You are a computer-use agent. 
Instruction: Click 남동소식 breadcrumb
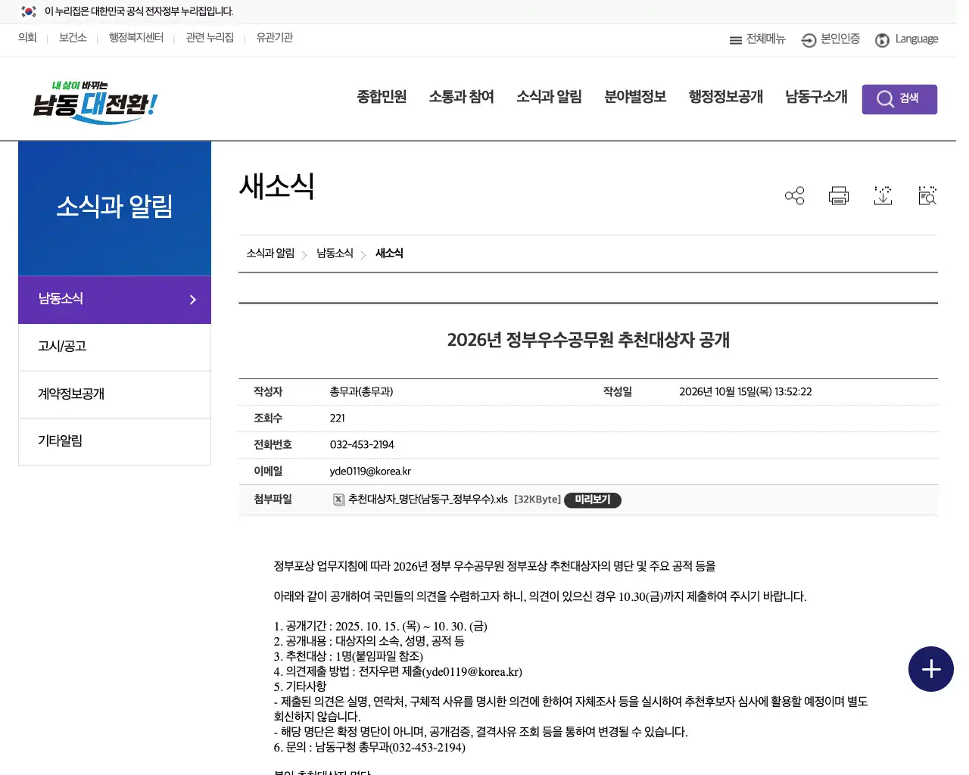pos(335,254)
